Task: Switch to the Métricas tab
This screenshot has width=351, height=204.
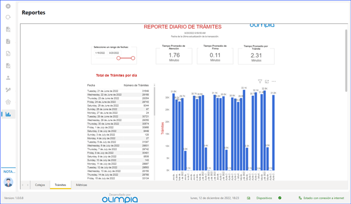Action: (x=81, y=185)
